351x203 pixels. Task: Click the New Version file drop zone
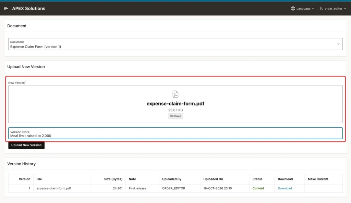tap(175, 104)
